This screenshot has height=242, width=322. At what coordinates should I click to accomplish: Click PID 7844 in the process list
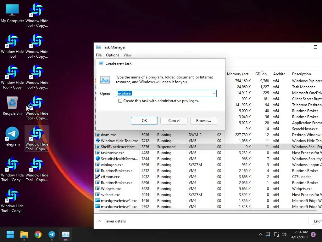click(145, 159)
